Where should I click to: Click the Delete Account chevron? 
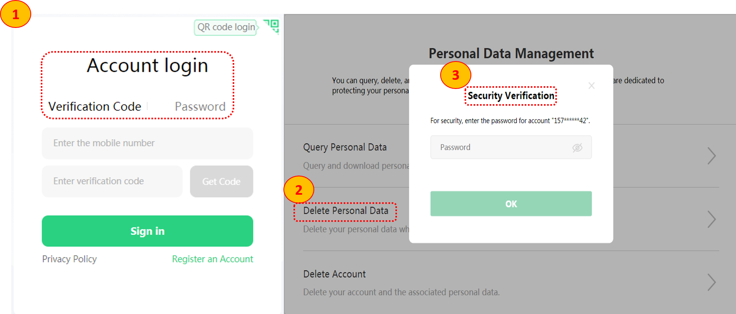pyautogui.click(x=712, y=283)
